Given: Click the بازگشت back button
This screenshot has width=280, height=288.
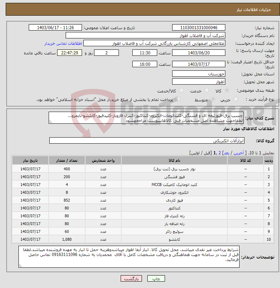Looking at the screenshot, I should tap(131, 278).
